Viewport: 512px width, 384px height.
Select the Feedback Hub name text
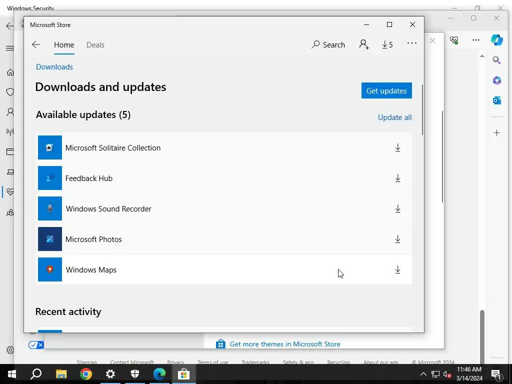89,178
